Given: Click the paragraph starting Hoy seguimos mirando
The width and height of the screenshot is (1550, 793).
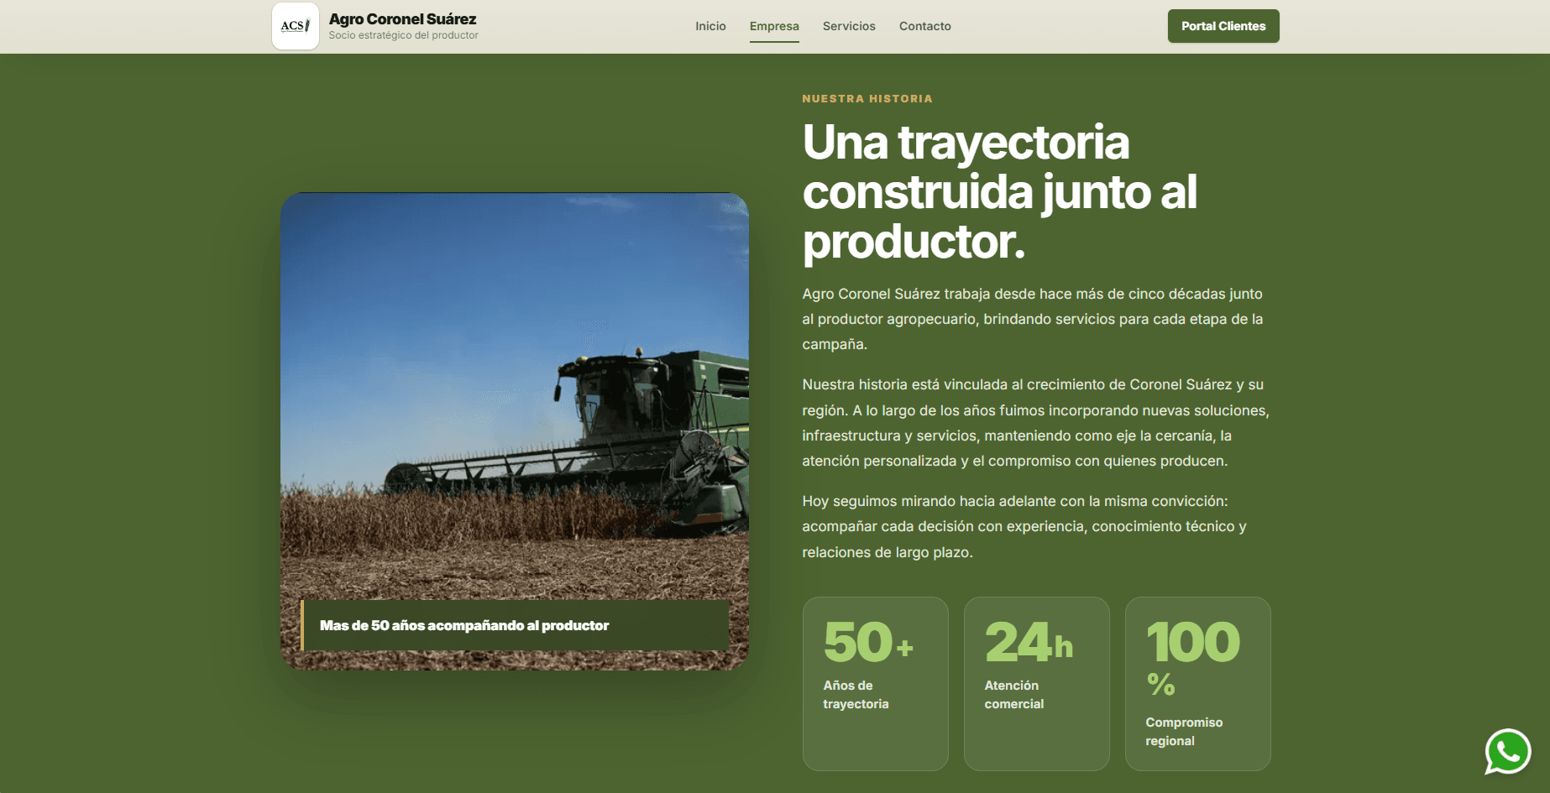Looking at the screenshot, I should point(1024,526).
